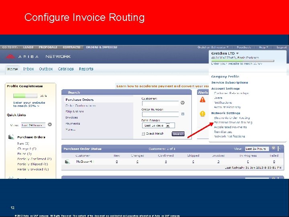
Task: Click the round button beside Quick Links view
Action: point(50,125)
